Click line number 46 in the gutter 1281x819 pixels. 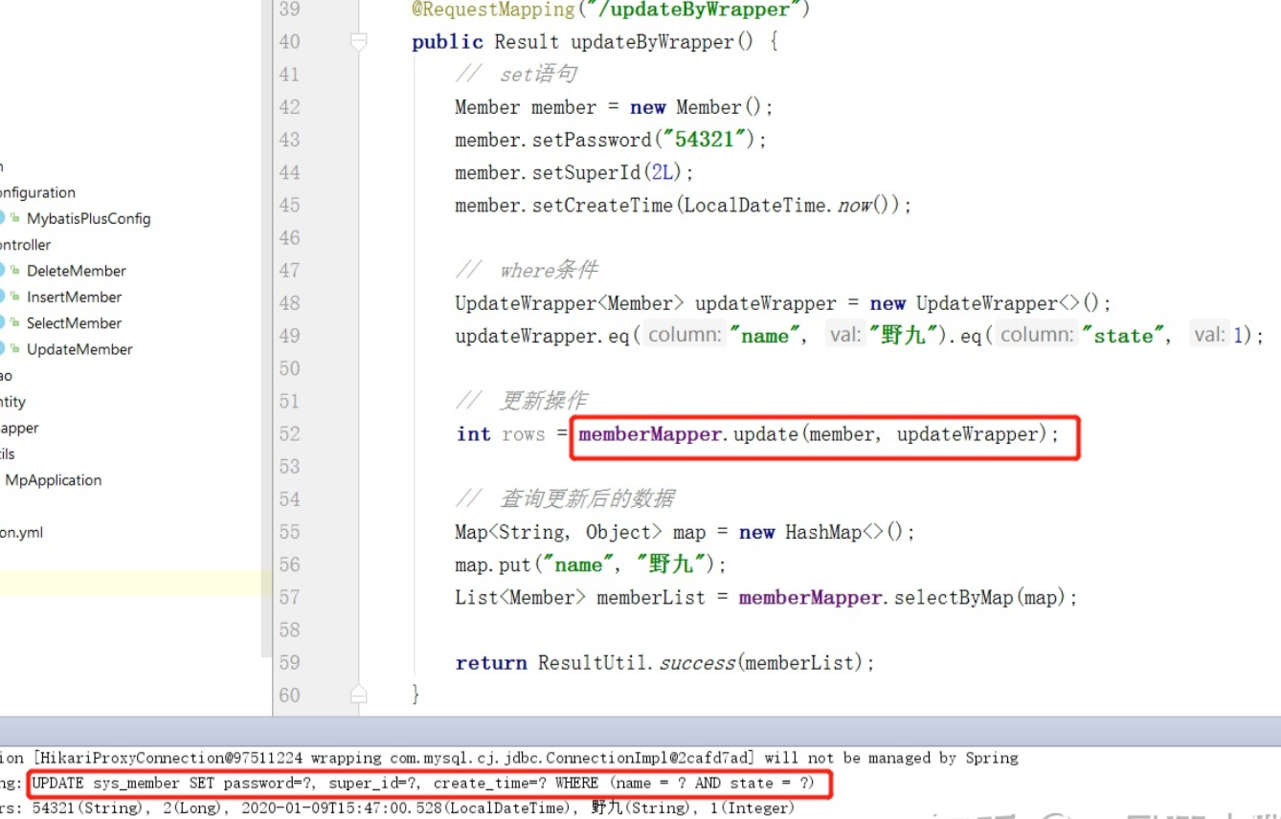[289, 237]
